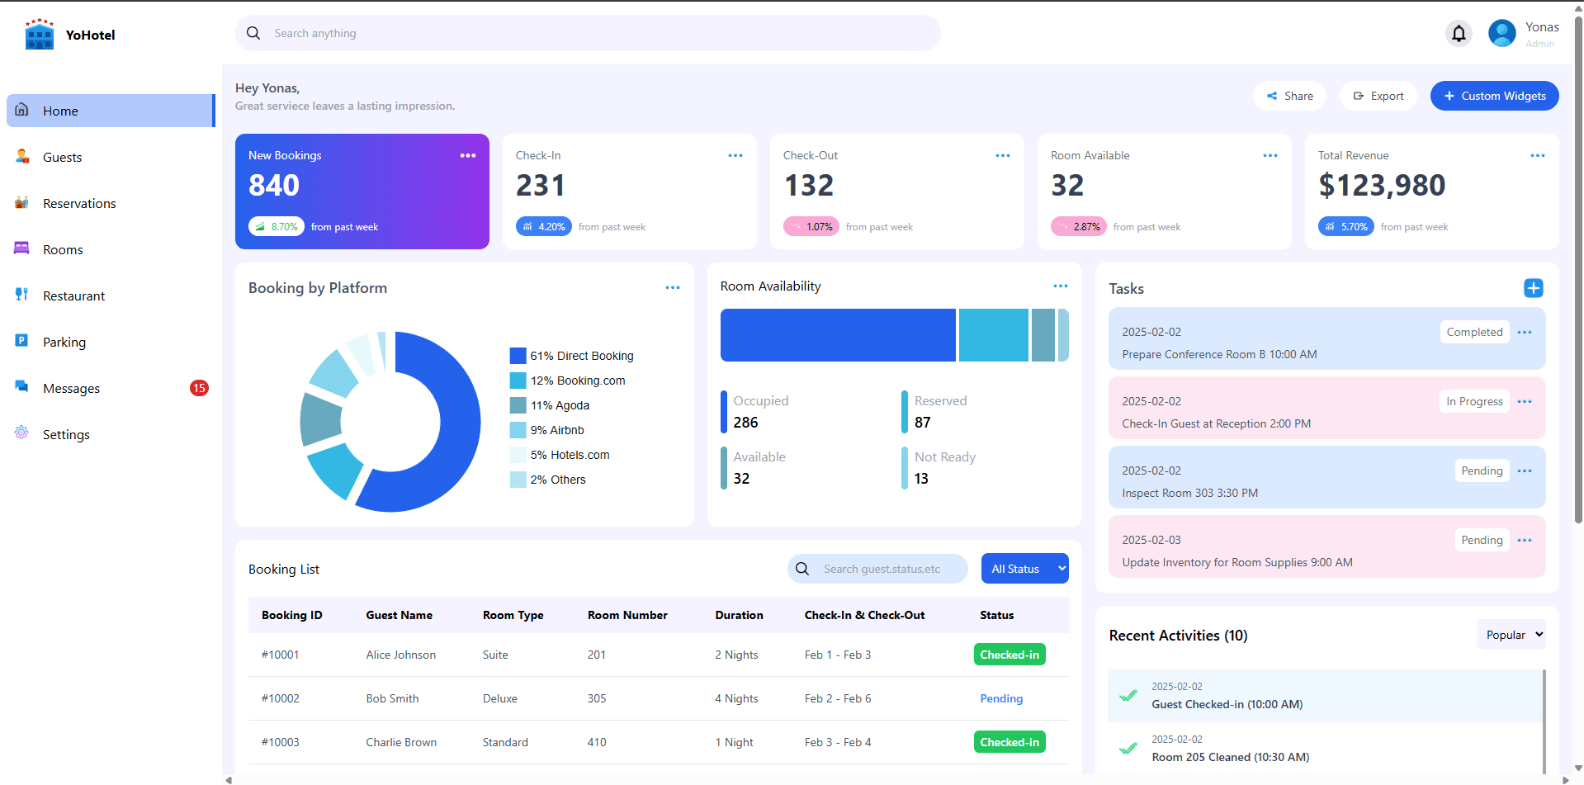Click the YoHotel logo icon
This screenshot has width=1584, height=785.
click(39, 35)
